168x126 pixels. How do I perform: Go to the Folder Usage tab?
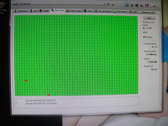coord(74,11)
